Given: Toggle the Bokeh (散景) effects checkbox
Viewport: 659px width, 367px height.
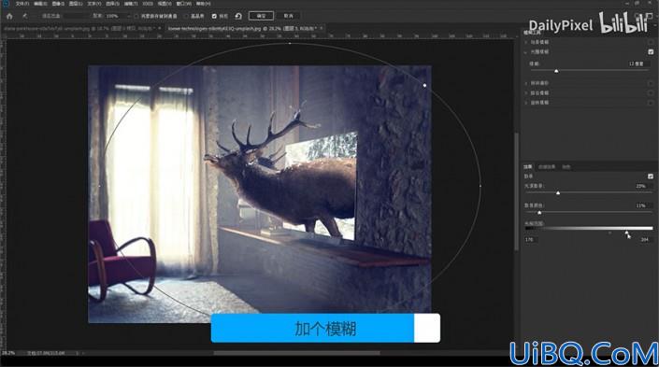Looking at the screenshot, I should tap(651, 176).
